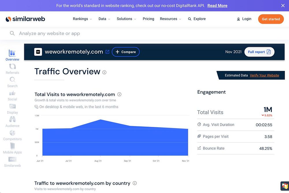
Task: Open the Social thumbs-up sidebar icon
Action: (12, 93)
